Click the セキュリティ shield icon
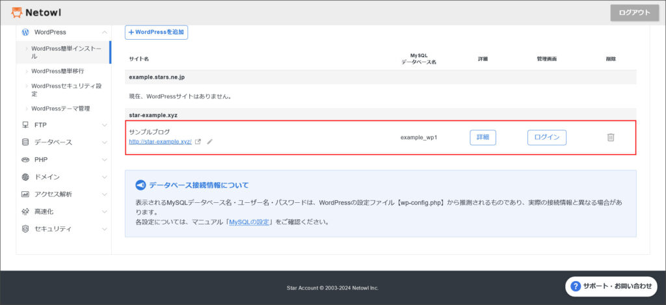 [x=25, y=229]
